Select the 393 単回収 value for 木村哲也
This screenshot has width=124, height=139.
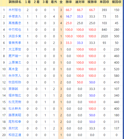pyautogui.click(x=104, y=10)
